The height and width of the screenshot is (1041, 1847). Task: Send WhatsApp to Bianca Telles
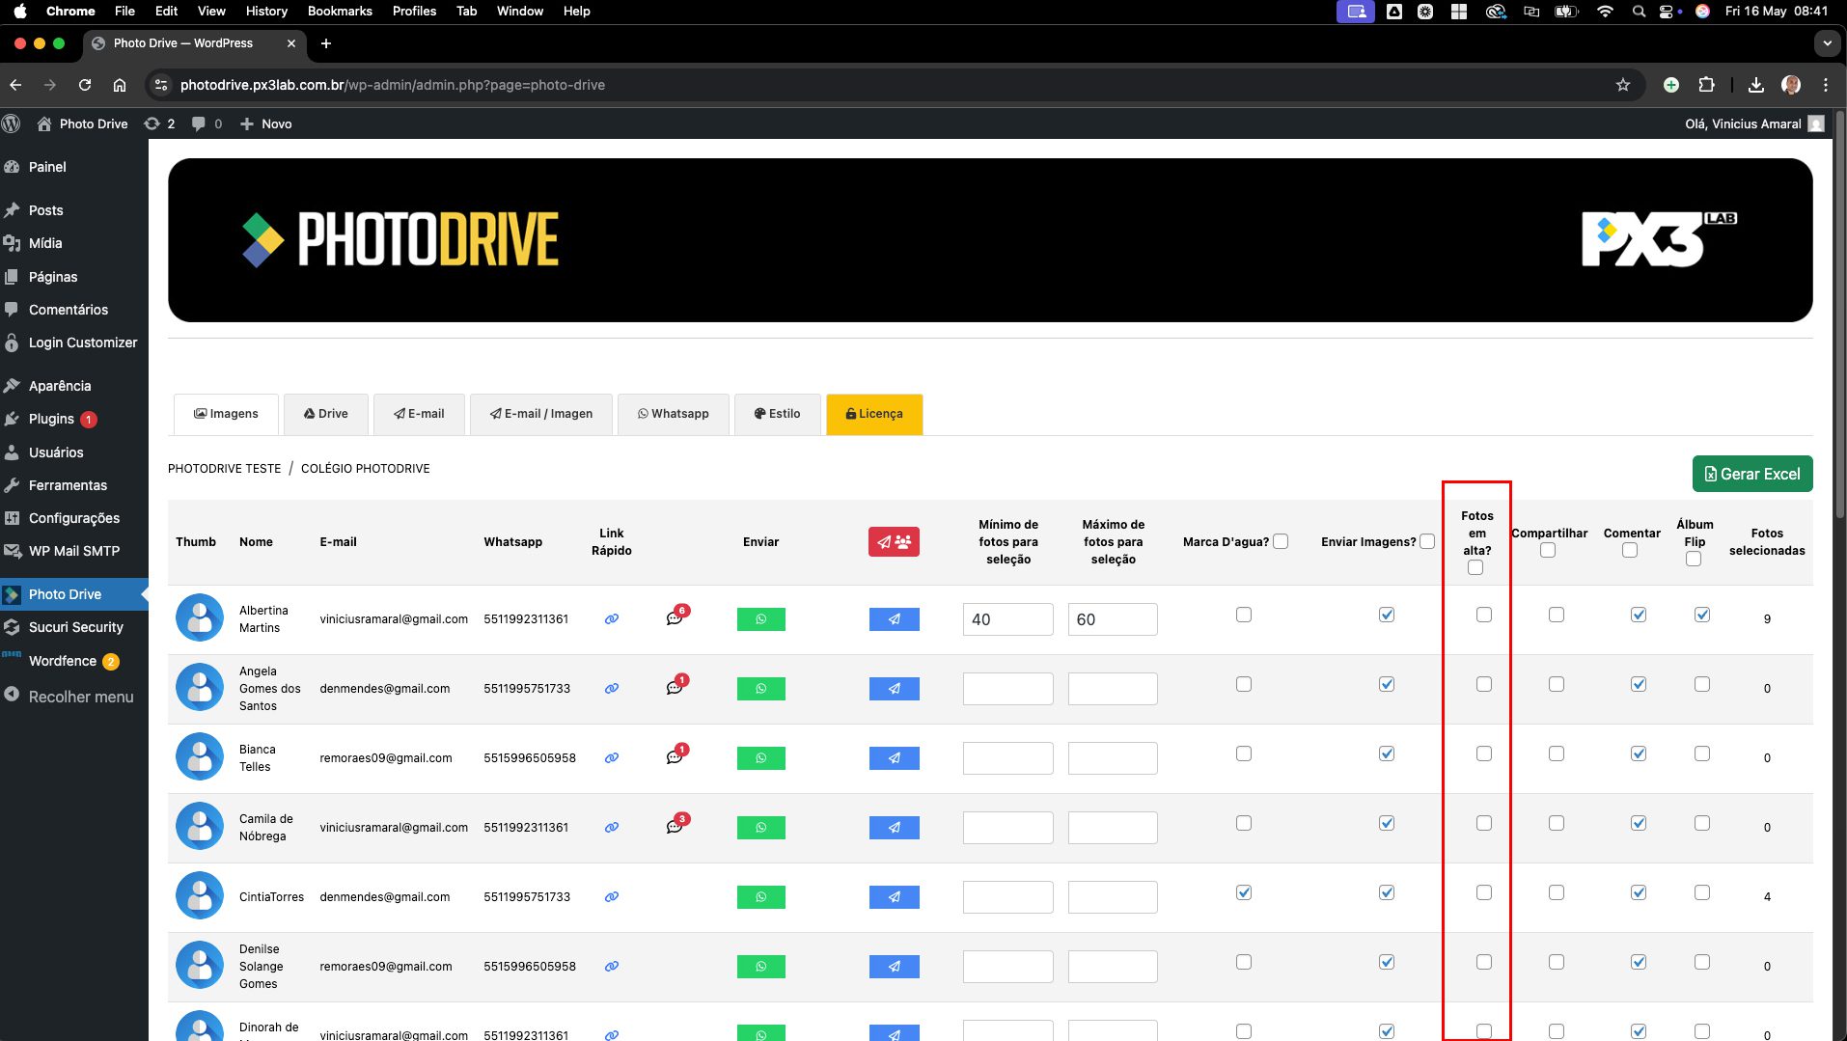(x=760, y=758)
